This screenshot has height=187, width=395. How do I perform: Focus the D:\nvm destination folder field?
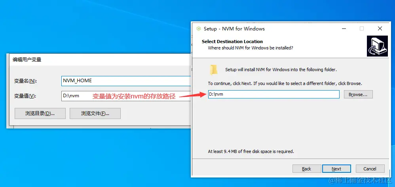pyautogui.click(x=273, y=94)
